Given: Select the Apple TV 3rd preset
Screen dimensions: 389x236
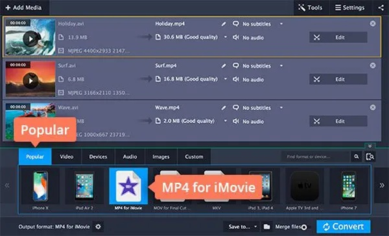Looking at the screenshot, I should (x=305, y=189).
